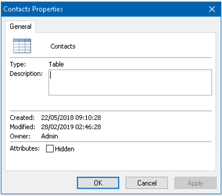
Task: Tick the Hidden attribute checkbox
Action: coord(50,149)
